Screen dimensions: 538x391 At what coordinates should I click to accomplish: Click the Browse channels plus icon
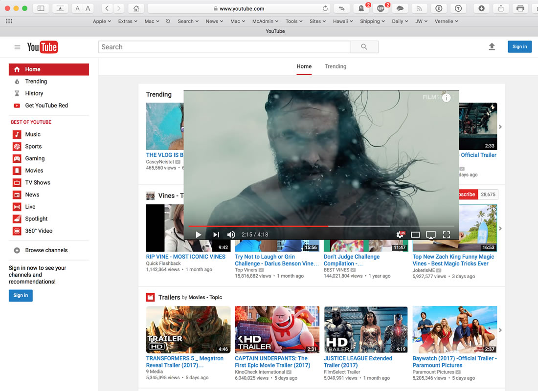[x=17, y=250]
